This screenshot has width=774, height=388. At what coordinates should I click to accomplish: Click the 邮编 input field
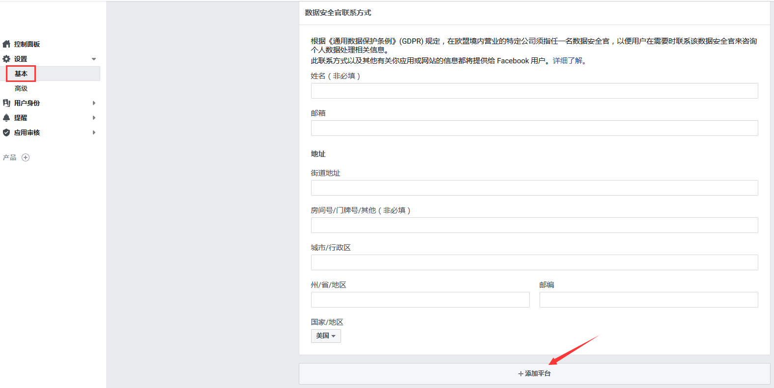coord(648,300)
